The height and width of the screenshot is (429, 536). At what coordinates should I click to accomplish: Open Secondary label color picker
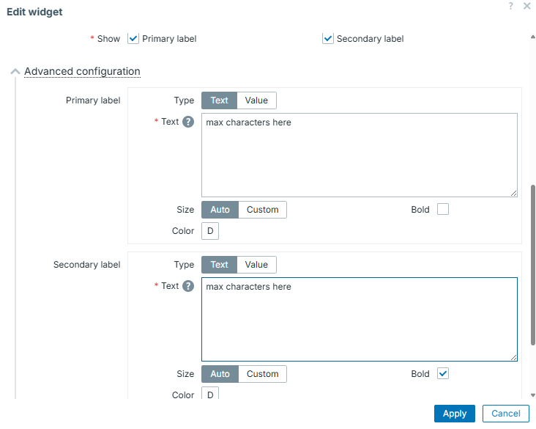pyautogui.click(x=210, y=395)
